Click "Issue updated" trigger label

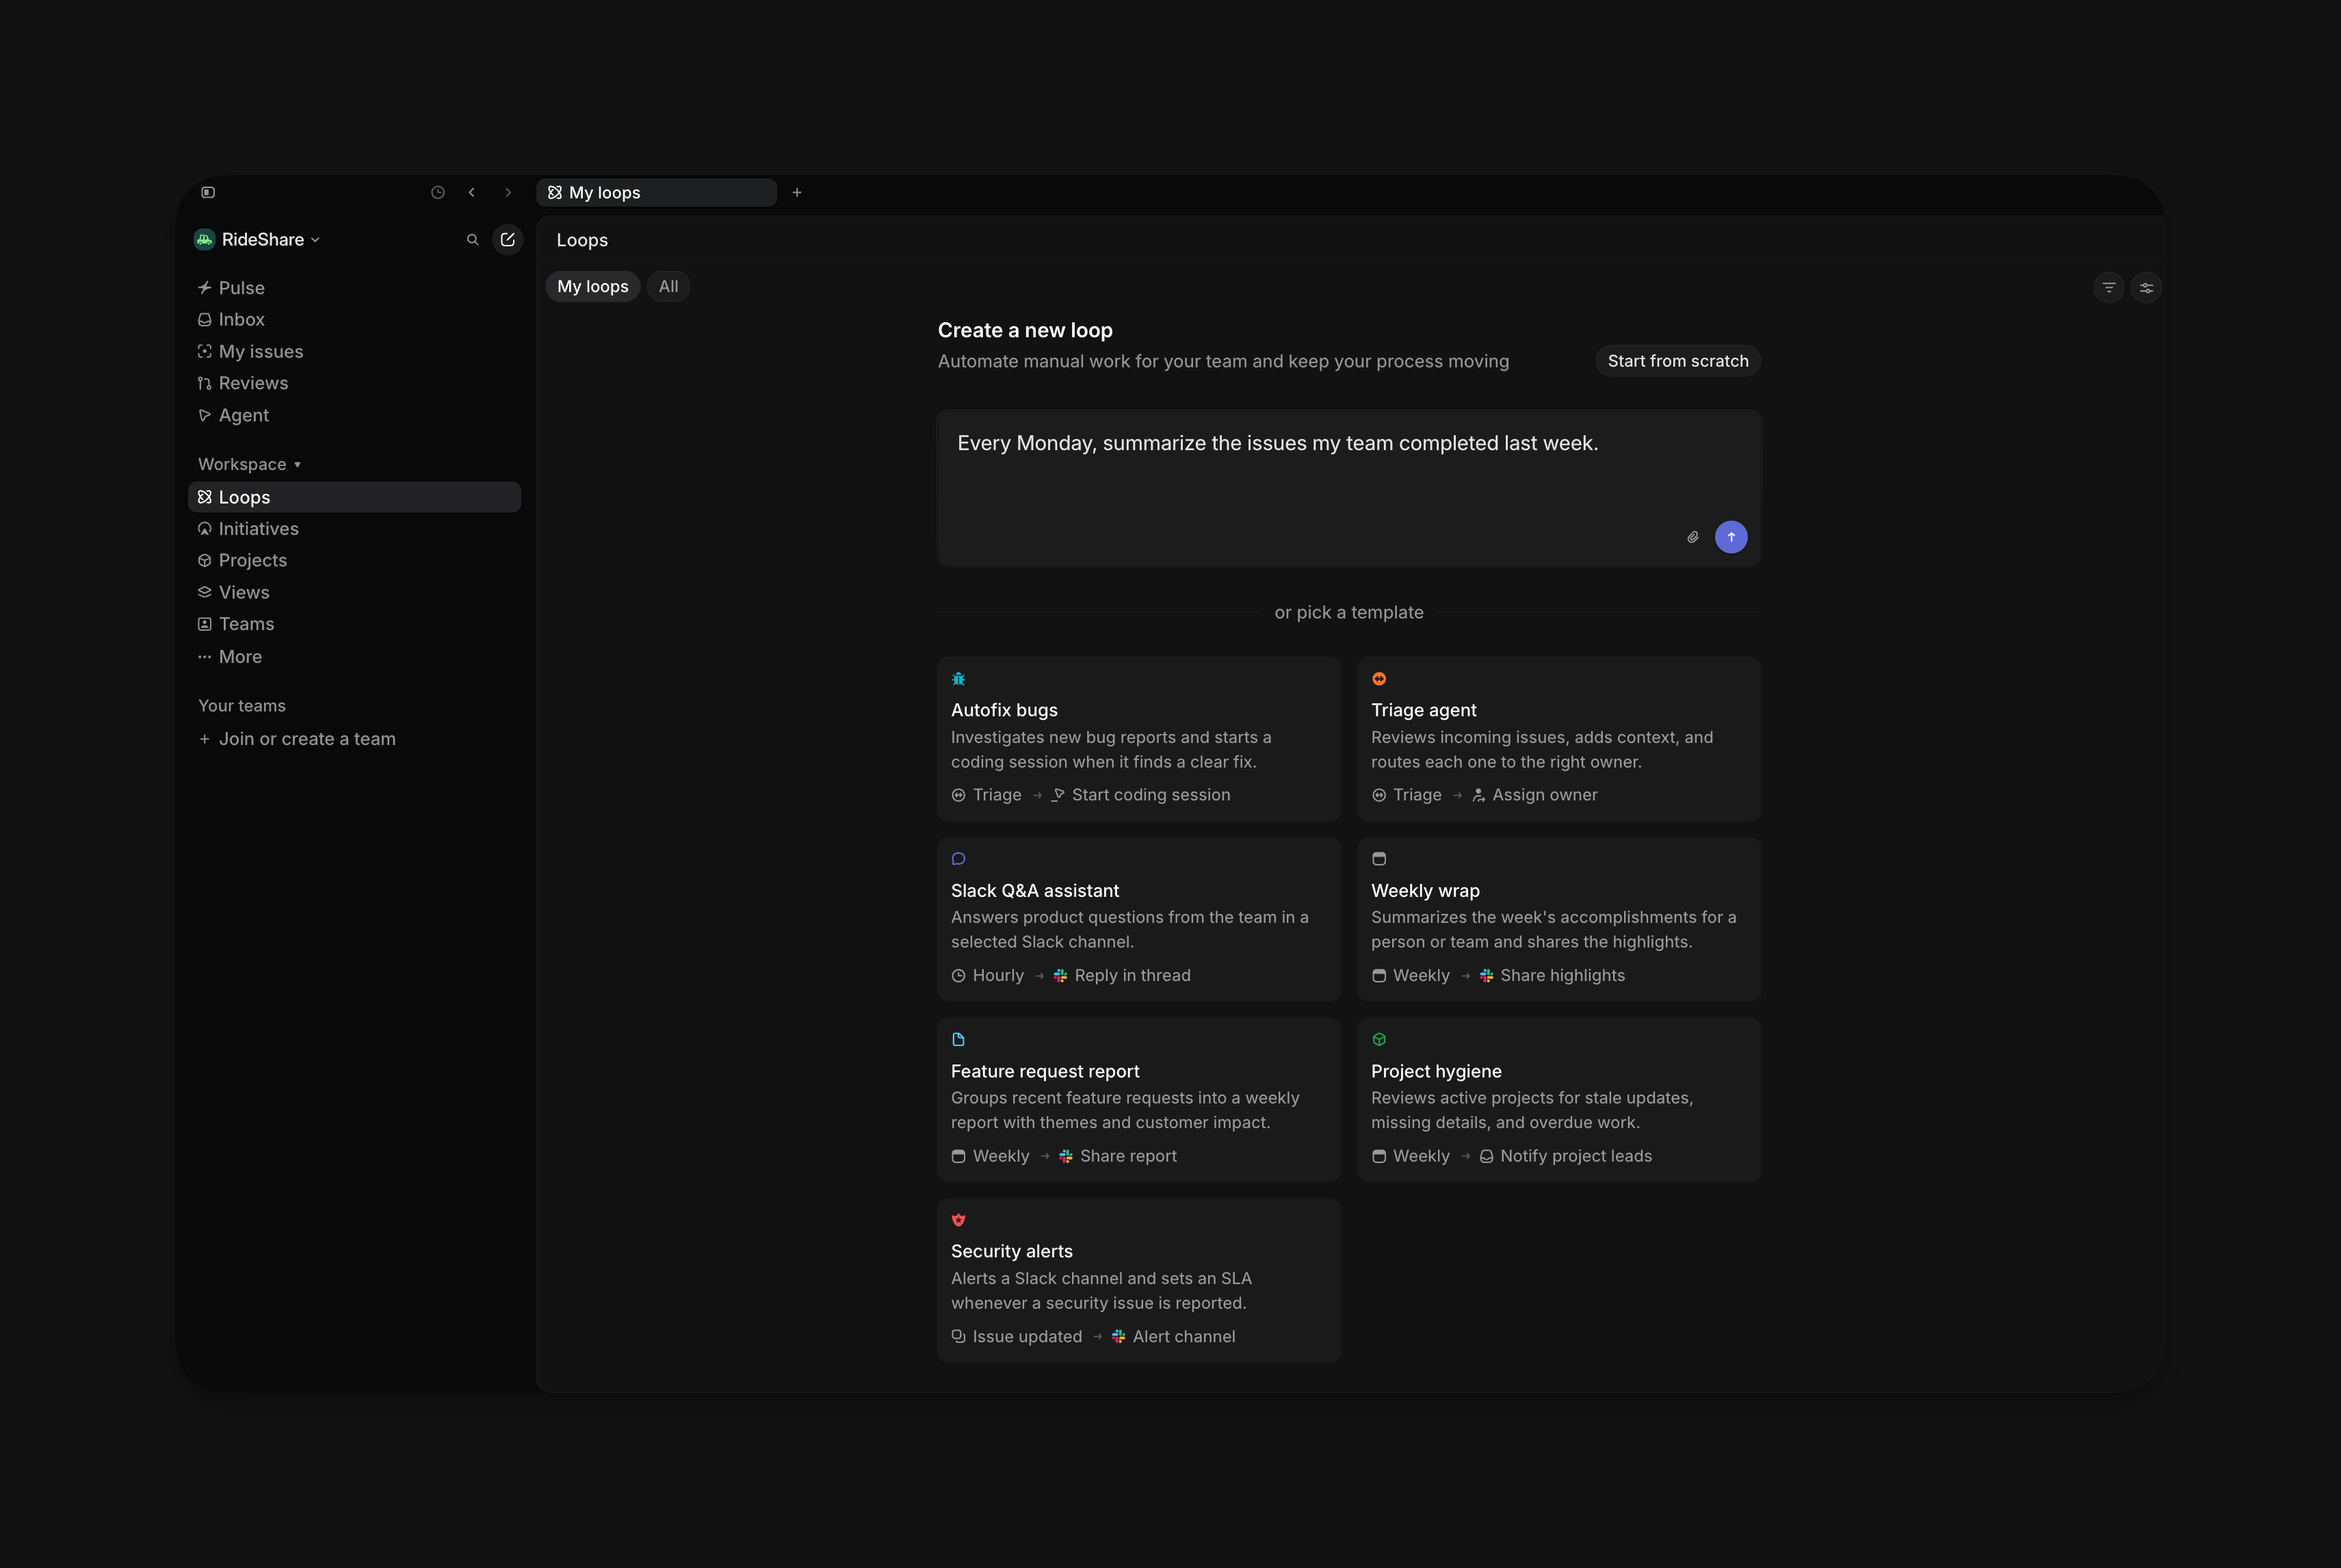(x=1027, y=1337)
